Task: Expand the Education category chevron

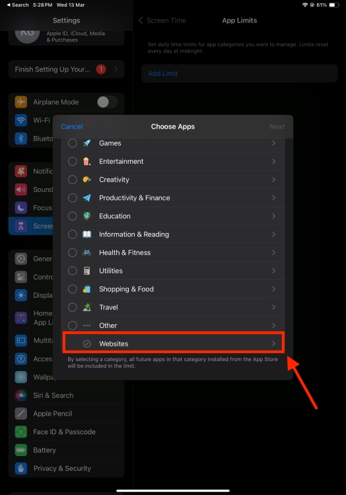Action: [274, 216]
